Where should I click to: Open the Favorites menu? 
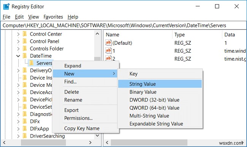(x=53, y=17)
